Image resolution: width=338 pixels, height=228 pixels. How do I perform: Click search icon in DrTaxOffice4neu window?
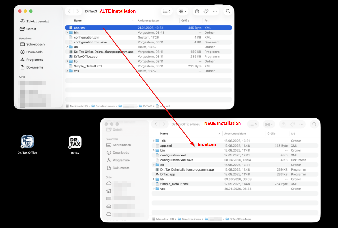tap(314, 124)
